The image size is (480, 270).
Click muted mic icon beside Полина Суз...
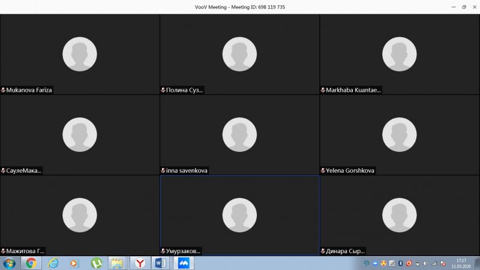pos(163,90)
